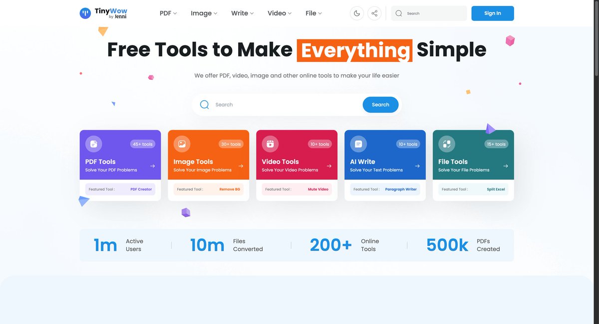Click the arrow on Video Tools card

coord(329,166)
